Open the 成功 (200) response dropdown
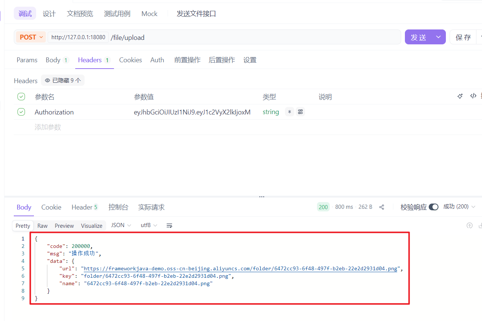This screenshot has width=482, height=321. point(459,207)
